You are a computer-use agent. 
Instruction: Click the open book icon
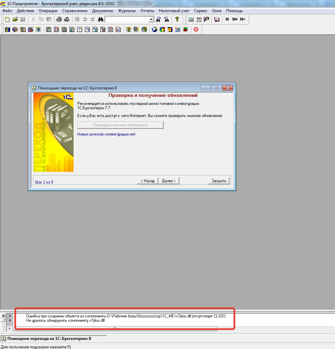pos(217,19)
